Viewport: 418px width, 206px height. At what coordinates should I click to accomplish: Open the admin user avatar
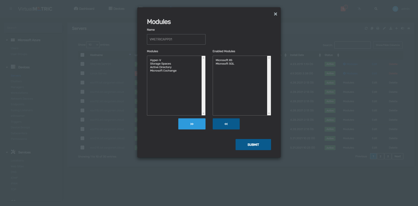point(395,9)
